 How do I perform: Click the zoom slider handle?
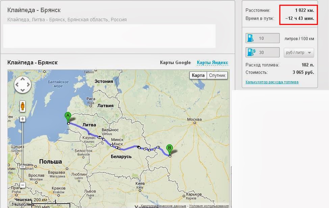pyautogui.click(x=23, y=167)
